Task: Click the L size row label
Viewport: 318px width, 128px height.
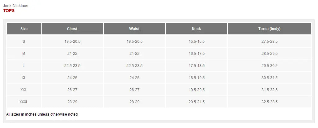Action: point(24,66)
